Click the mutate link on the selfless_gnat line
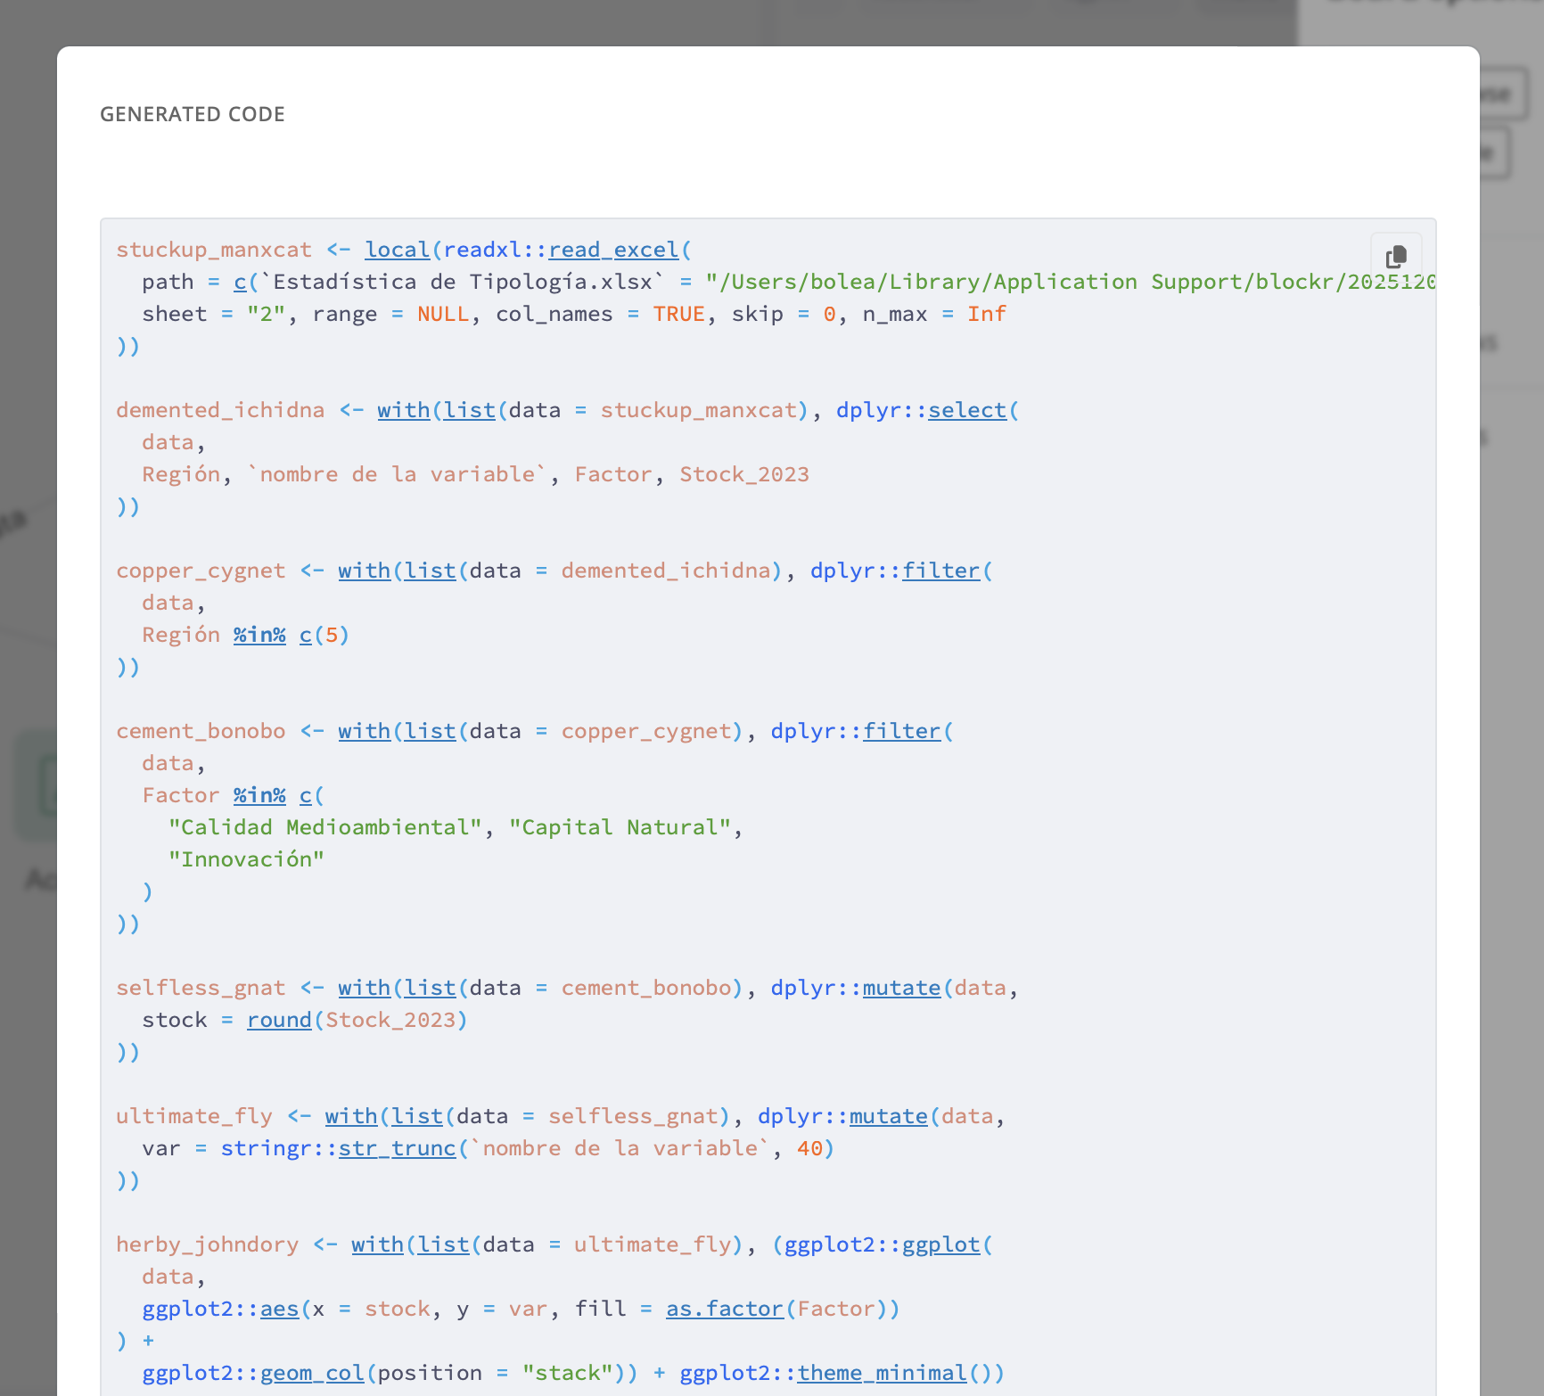Screen dimensions: 1544x1396 coord(901,988)
